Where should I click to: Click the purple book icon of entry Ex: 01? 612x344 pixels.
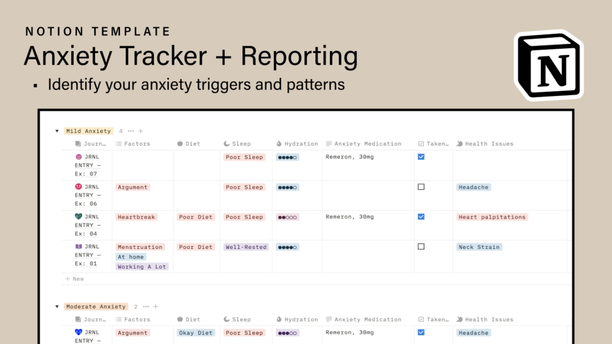pos(79,247)
